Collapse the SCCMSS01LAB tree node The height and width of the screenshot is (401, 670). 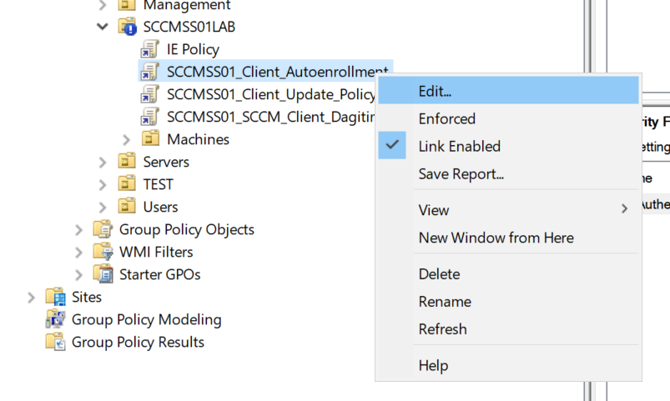pos(103,27)
